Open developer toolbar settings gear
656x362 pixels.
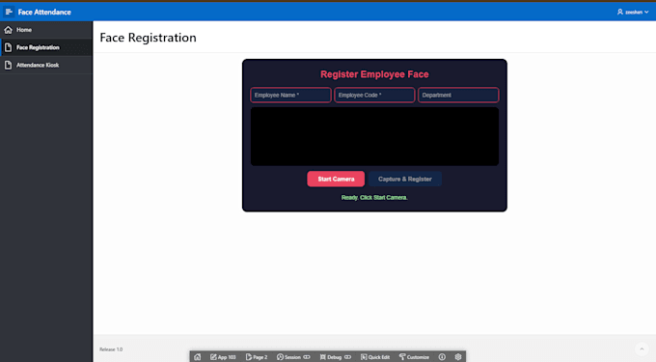tap(458, 357)
